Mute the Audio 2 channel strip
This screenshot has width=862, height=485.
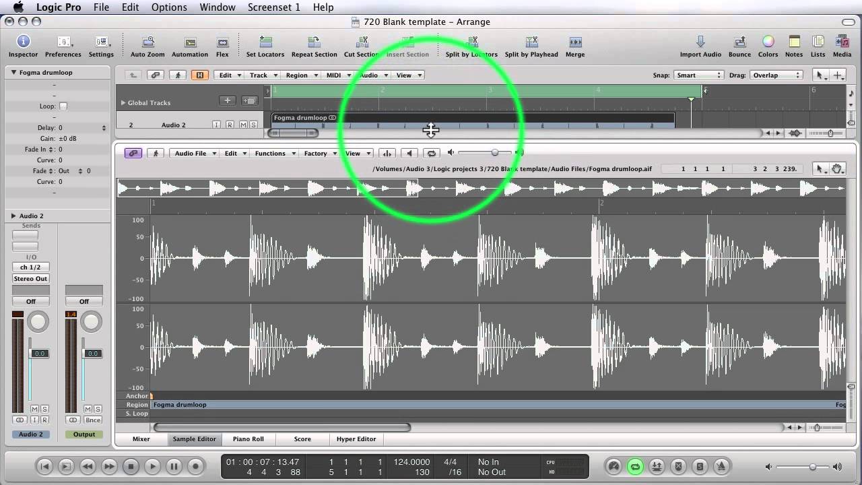pyautogui.click(x=34, y=409)
